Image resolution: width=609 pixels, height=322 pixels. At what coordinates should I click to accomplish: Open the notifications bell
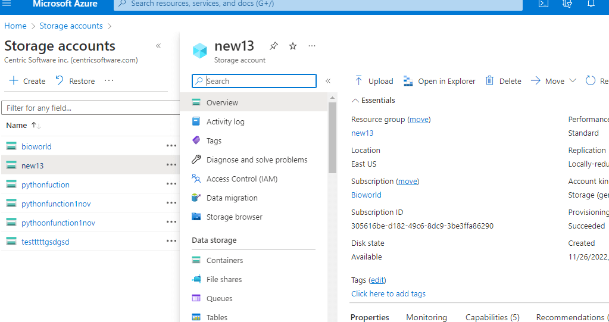coord(591,4)
